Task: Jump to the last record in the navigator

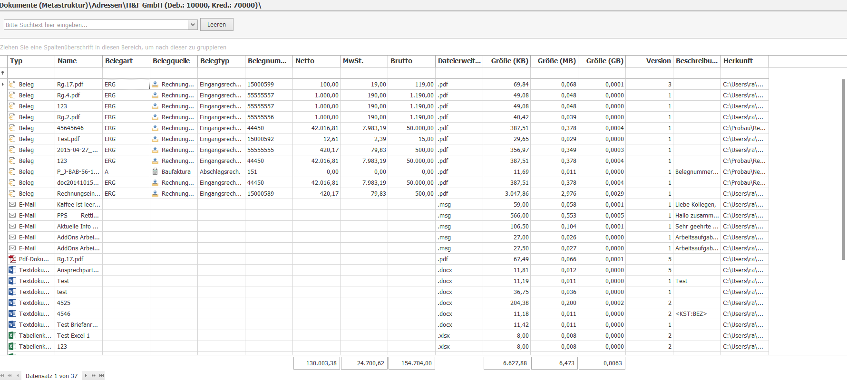Action: tap(101, 376)
